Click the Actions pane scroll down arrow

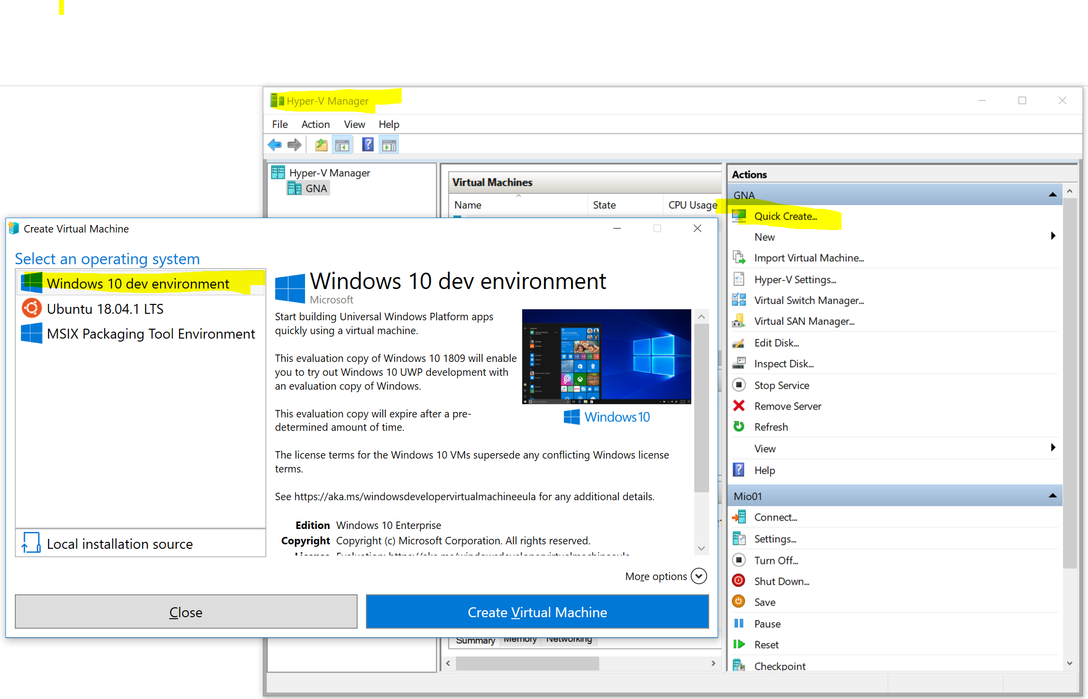tap(1070, 663)
